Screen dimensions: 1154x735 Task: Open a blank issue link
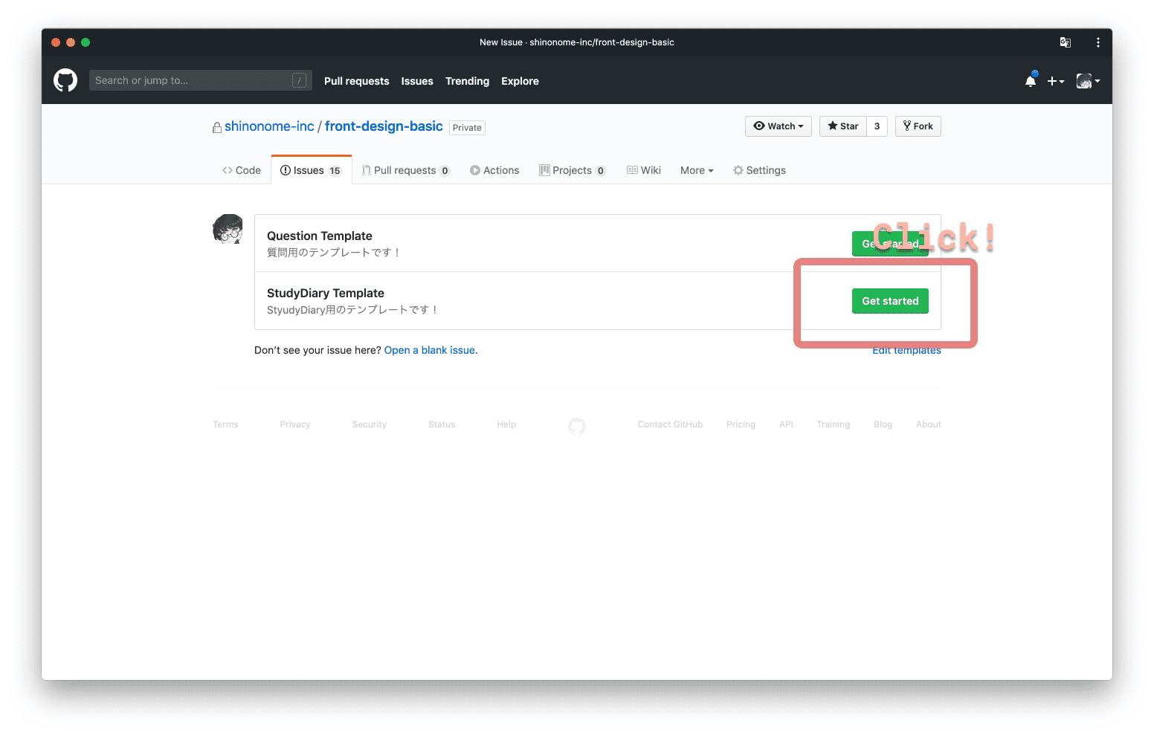431,350
